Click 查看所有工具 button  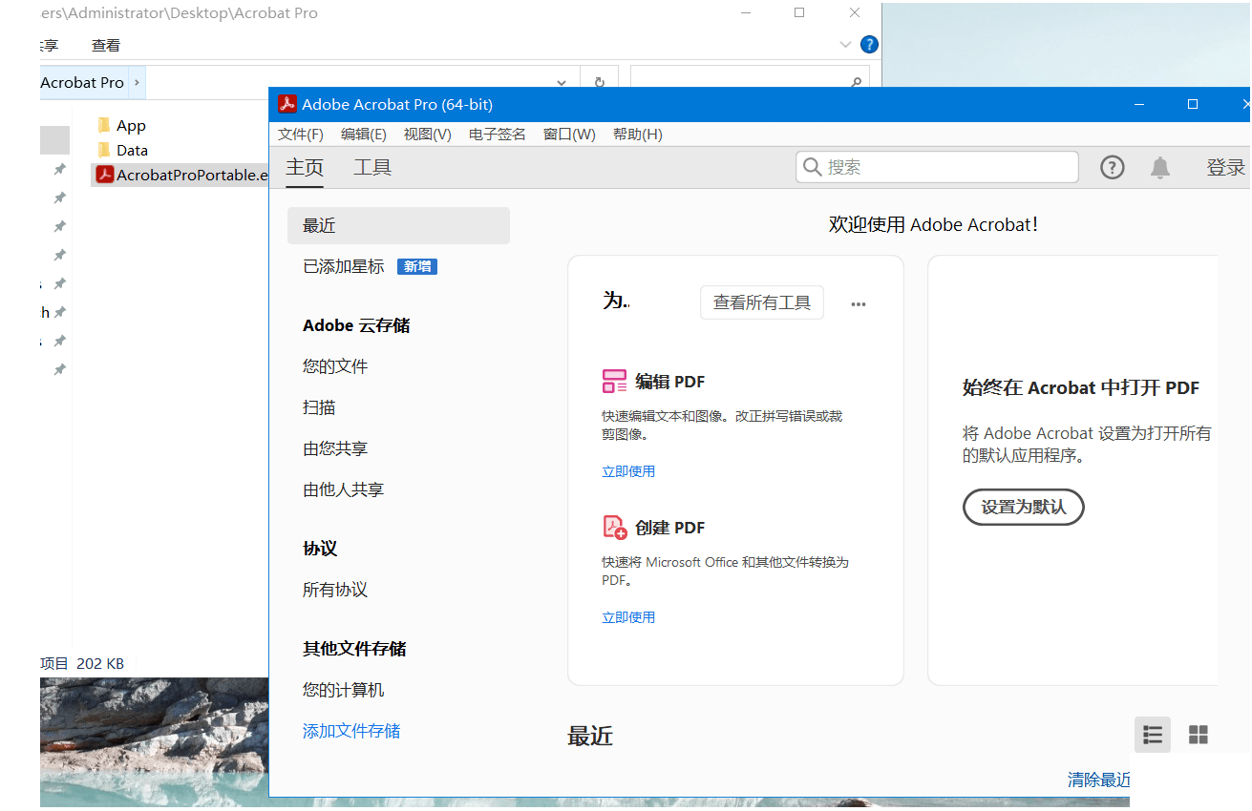pos(762,302)
